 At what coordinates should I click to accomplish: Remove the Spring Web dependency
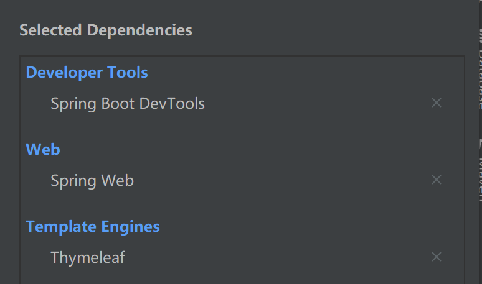[x=436, y=180]
